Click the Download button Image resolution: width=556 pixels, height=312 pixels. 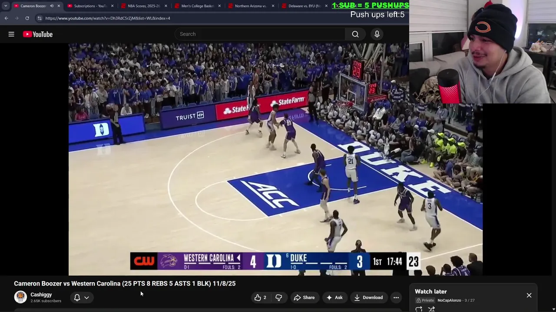click(x=368, y=298)
